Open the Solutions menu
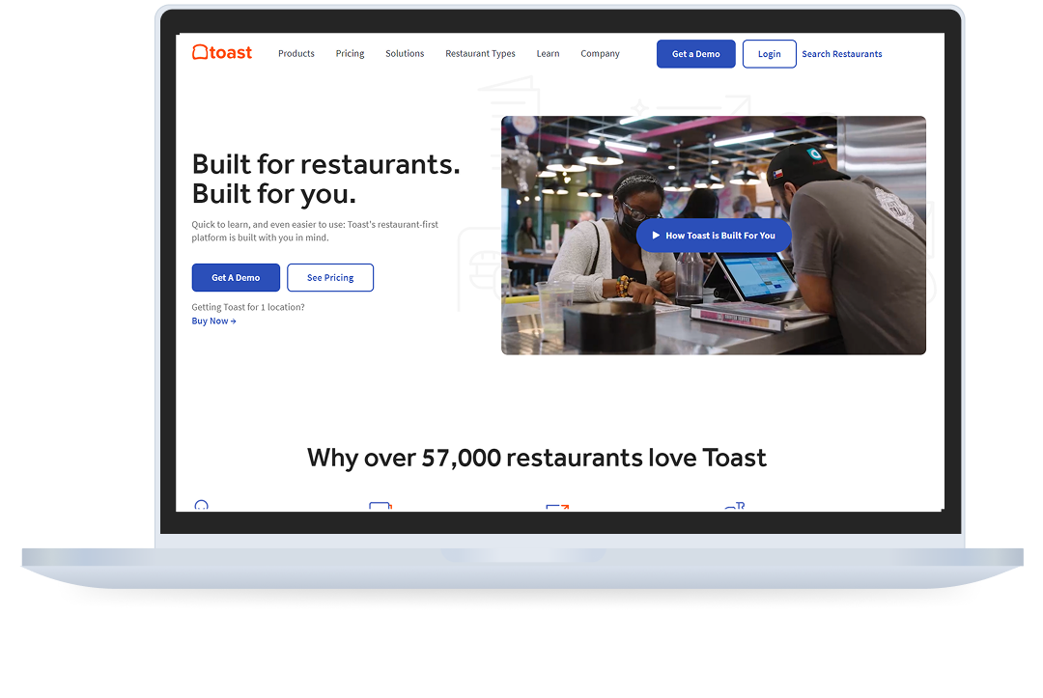 tap(405, 54)
